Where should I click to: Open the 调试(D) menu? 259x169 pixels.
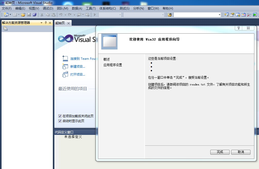[48, 8]
